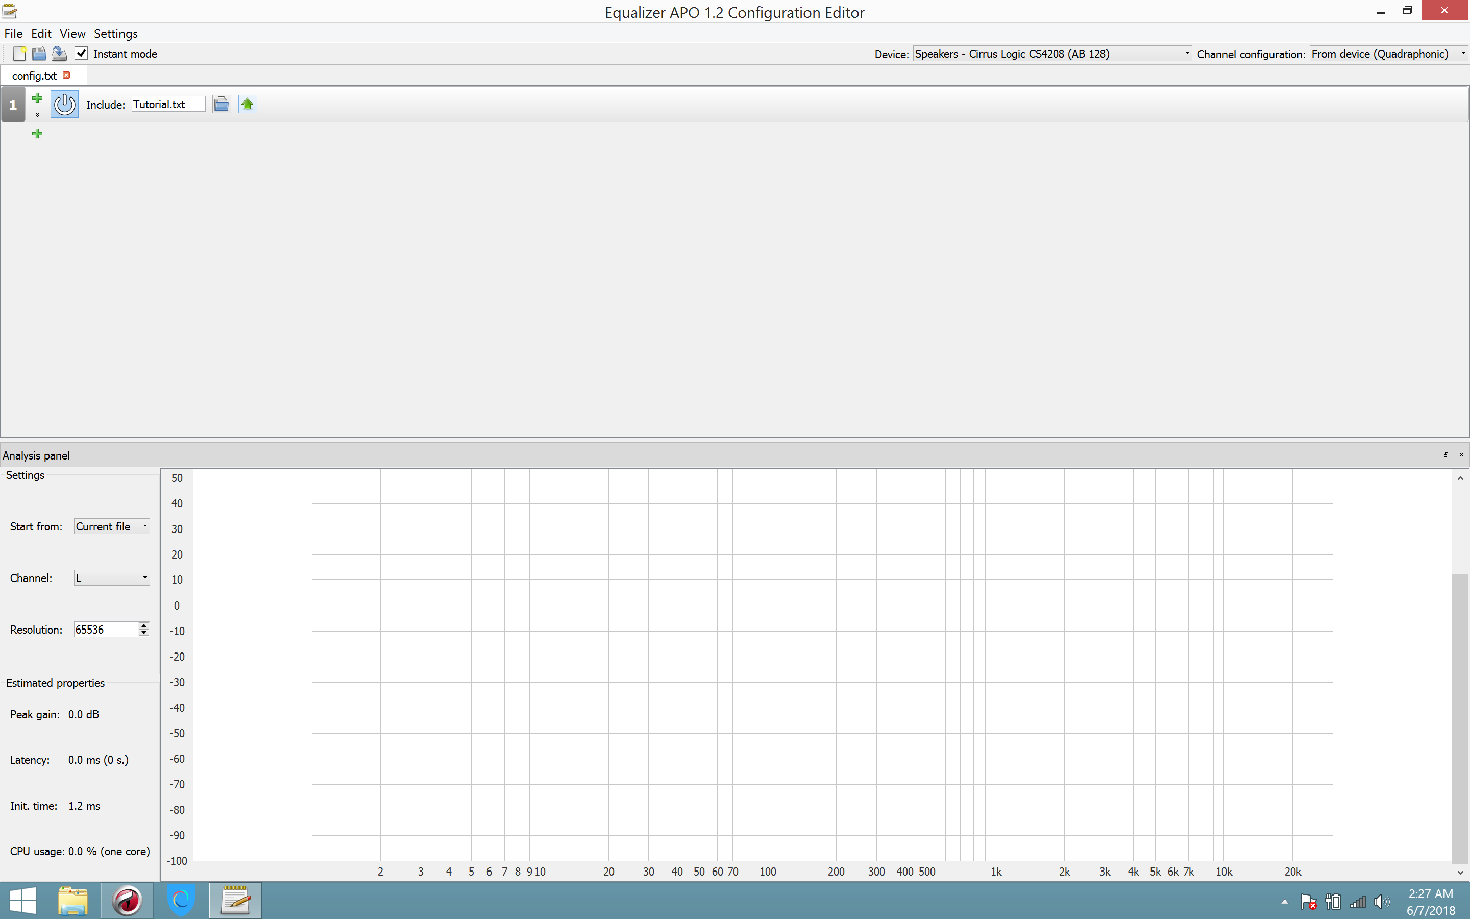Open Equalizer APO editor in the taskbar

click(235, 900)
